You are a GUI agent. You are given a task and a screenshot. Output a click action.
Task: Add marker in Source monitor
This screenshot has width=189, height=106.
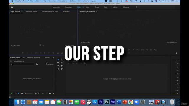(x=23, y=53)
